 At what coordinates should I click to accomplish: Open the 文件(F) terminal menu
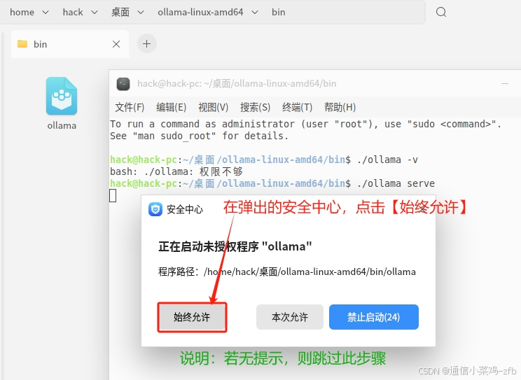coord(130,107)
